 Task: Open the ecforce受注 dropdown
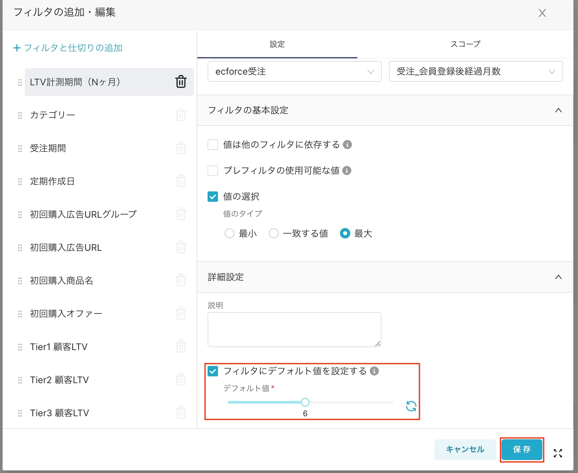tap(295, 71)
